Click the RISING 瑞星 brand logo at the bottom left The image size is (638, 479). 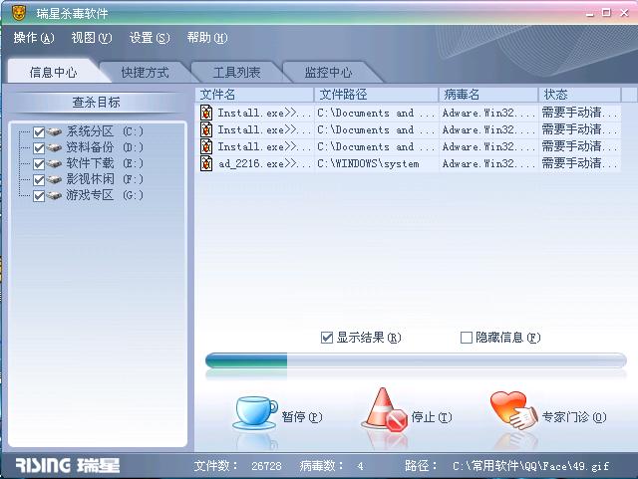tap(68, 465)
